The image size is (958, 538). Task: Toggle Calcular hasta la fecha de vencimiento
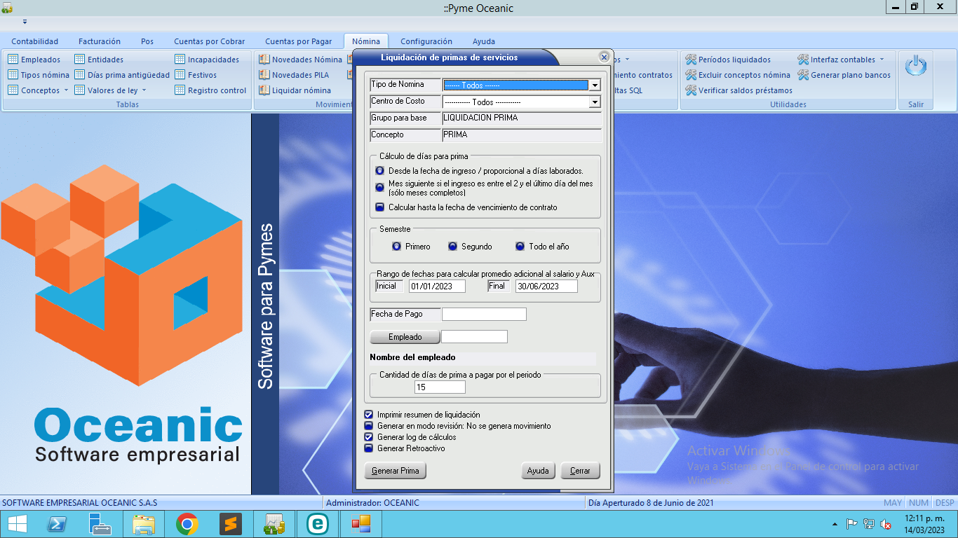tap(379, 207)
